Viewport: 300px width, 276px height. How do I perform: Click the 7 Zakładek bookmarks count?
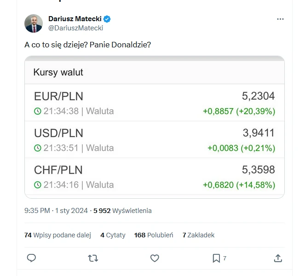198,235
